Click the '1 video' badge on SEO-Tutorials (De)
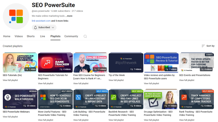The height and width of the screenshot is (122, 218). [x=30, y=69]
